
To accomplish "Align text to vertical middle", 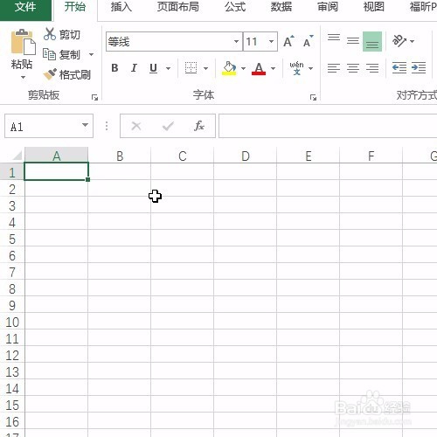I will (x=353, y=41).
